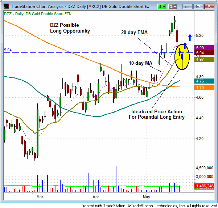Maximize the Chart Analysis window
Screen dimensions: 218x208
(198, 7)
